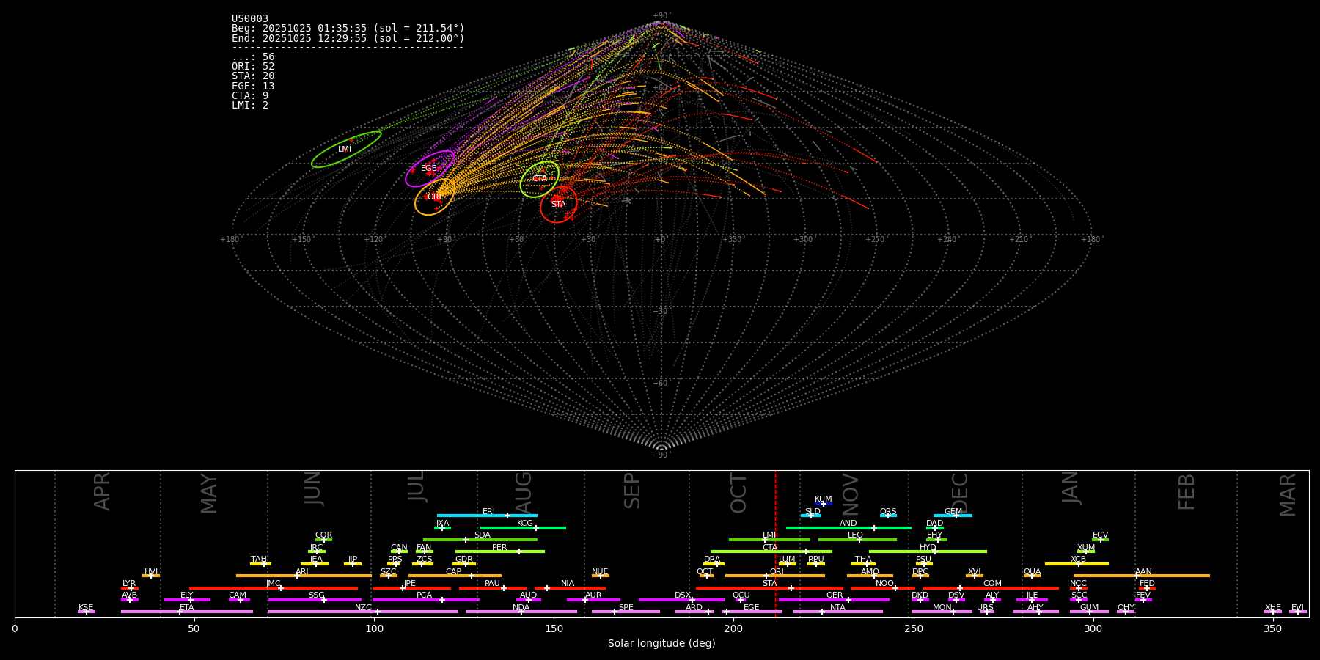
Task: Click the AND shower bar in timeline
Action: tap(848, 528)
